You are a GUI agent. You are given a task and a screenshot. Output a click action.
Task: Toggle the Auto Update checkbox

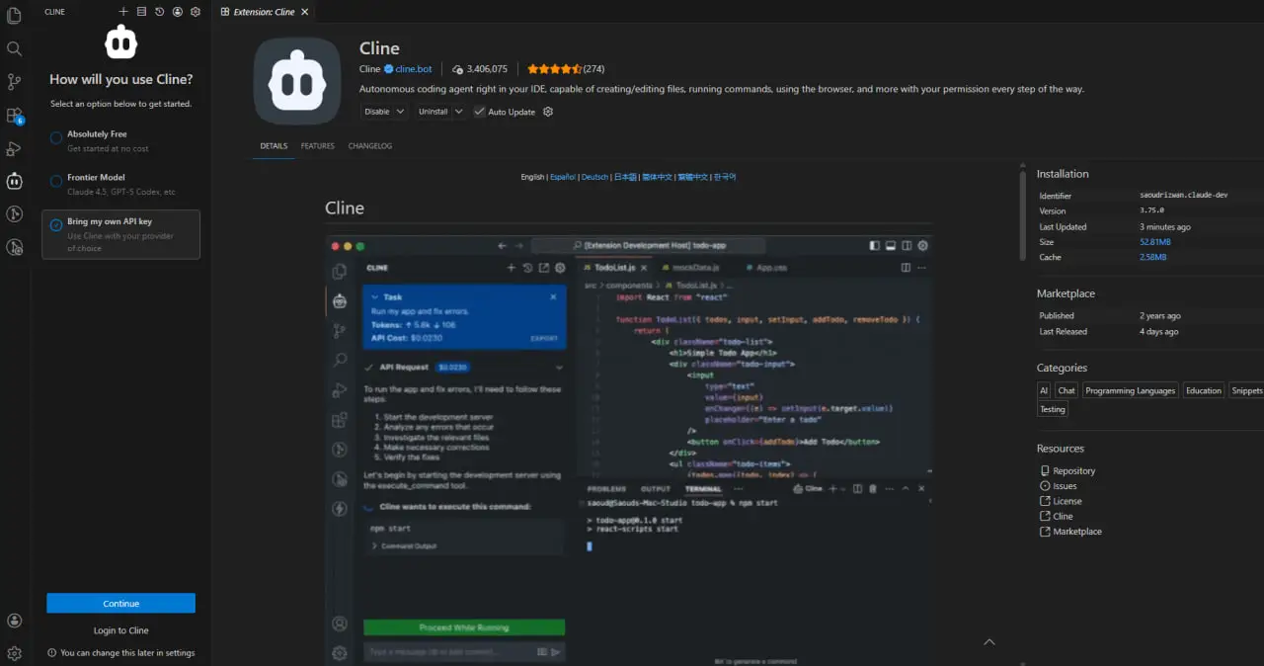tap(479, 112)
